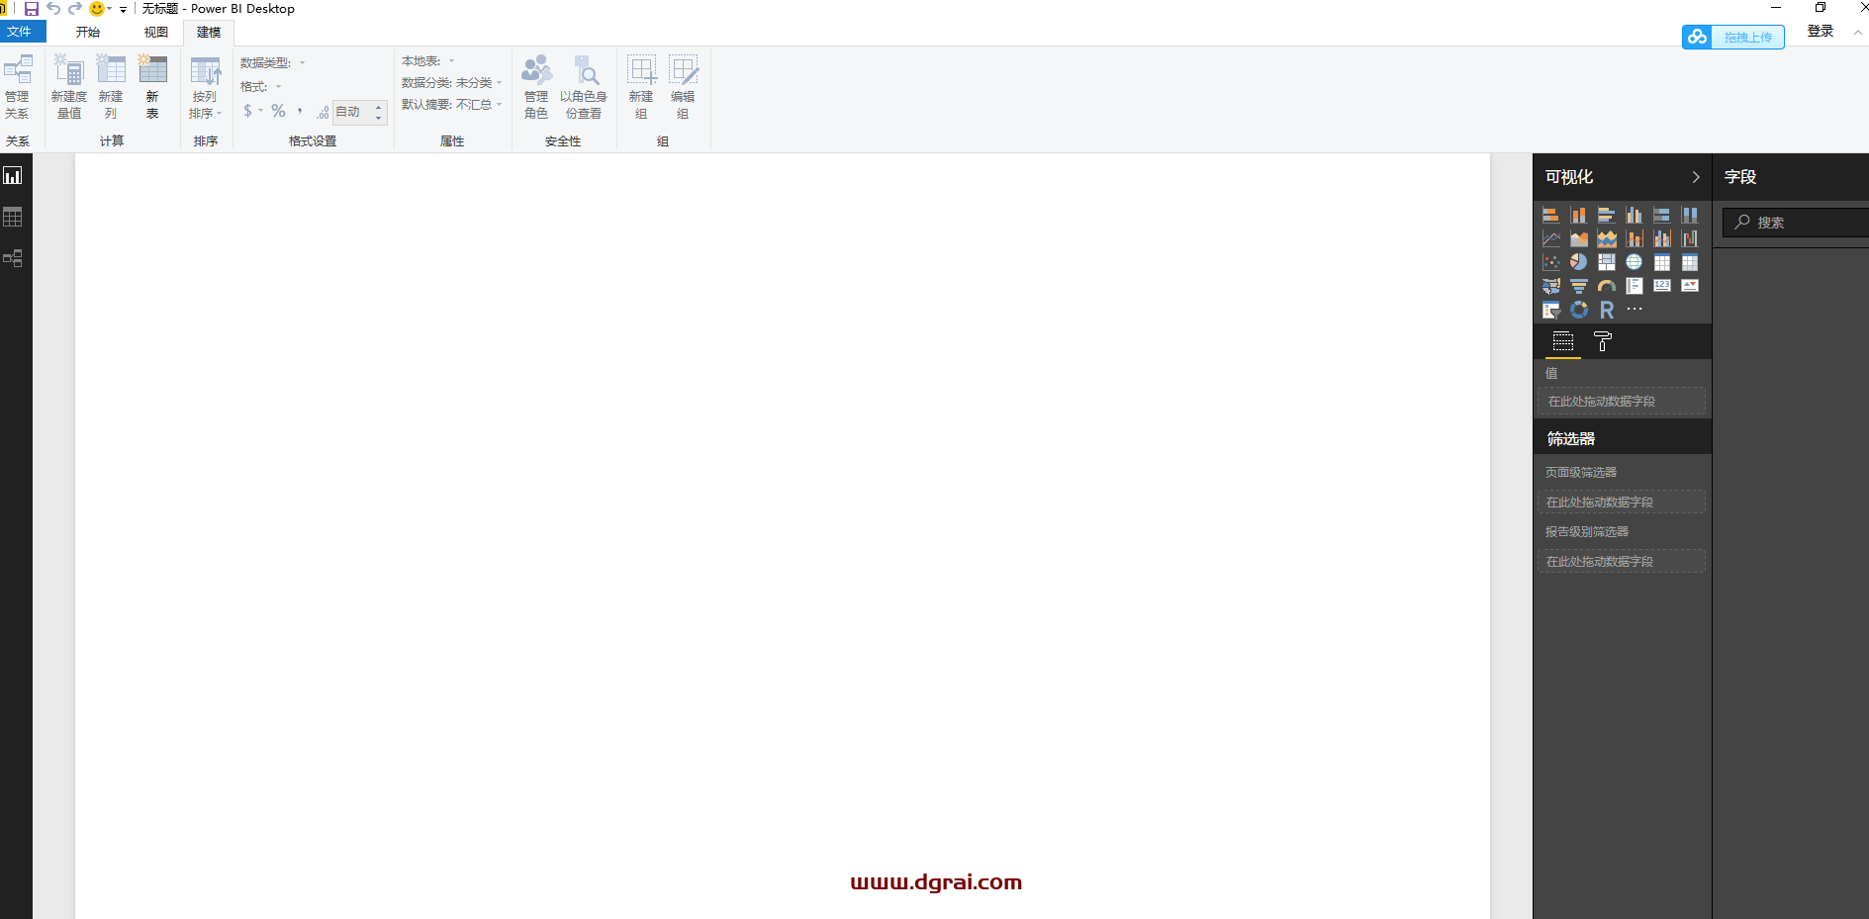Switch to Relationships view on left sidebar
The width and height of the screenshot is (1869, 919).
point(13,258)
